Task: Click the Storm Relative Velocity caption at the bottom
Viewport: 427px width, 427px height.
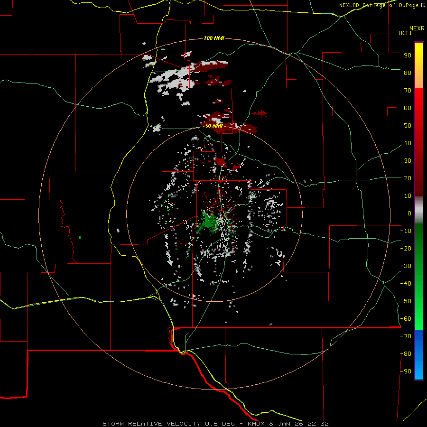Action: 215,424
